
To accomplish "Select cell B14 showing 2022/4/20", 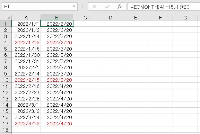I will [57, 105].
